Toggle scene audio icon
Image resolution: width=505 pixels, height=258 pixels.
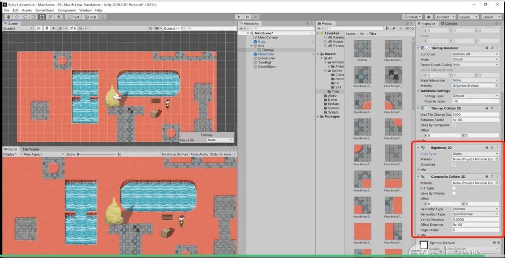pos(54,28)
